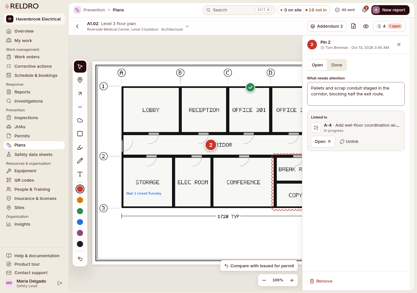Zoom out with the minus button
Viewport: 417px width, 293px height.
pos(264,280)
